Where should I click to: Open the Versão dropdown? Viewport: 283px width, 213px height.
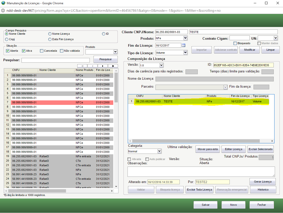(161, 65)
